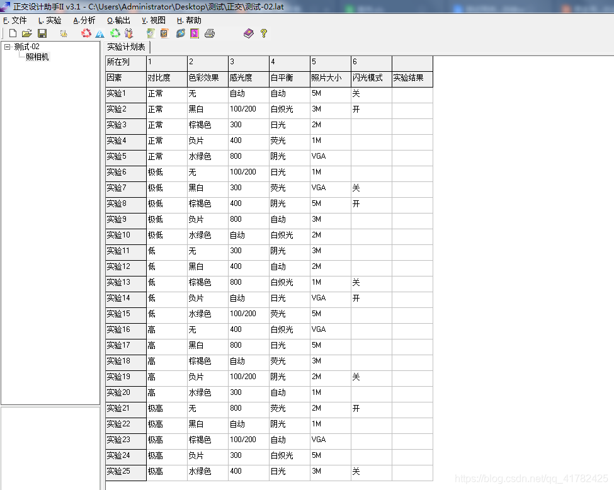
Task: Click the green document toolbar icon
Action: (x=151, y=33)
